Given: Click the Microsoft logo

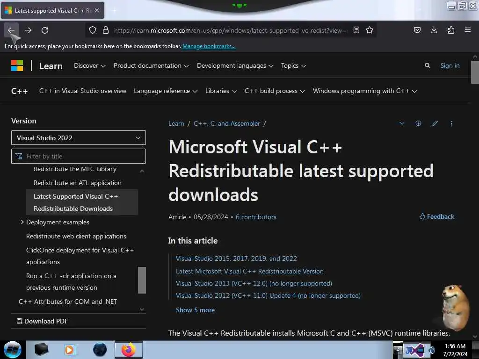Looking at the screenshot, I should click(x=17, y=65).
